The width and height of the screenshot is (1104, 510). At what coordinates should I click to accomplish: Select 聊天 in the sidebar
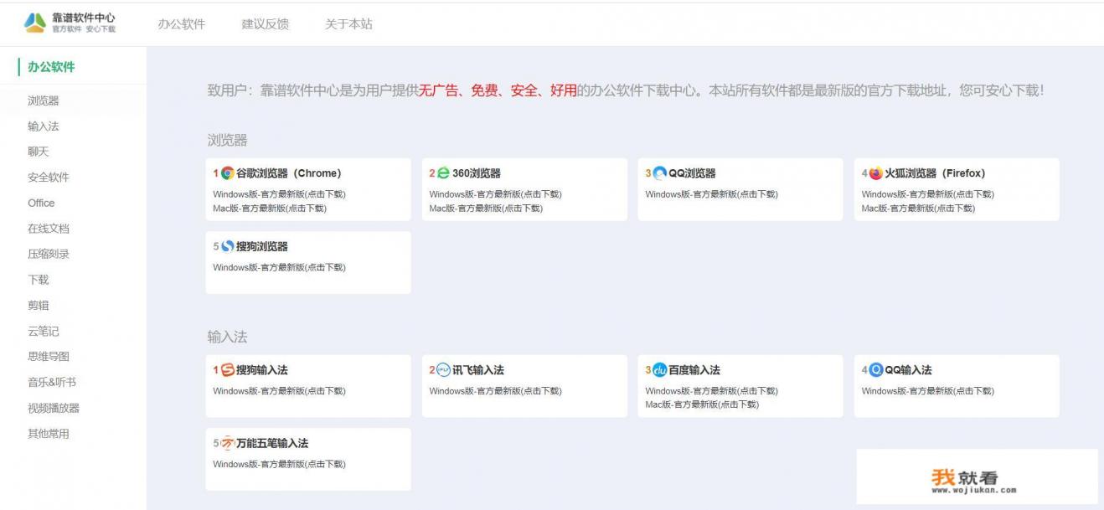tap(39, 152)
